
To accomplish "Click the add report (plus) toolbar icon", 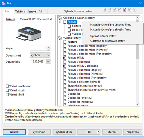I will [104, 10].
